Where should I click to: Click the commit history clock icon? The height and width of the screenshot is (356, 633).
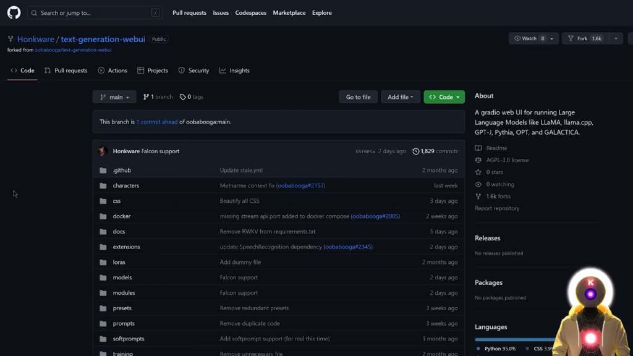click(415, 151)
